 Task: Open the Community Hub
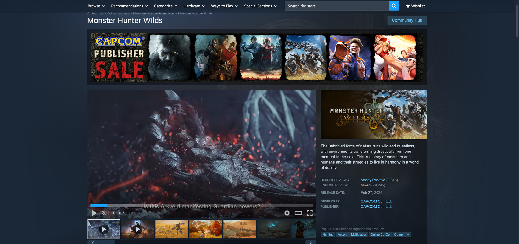(407, 20)
